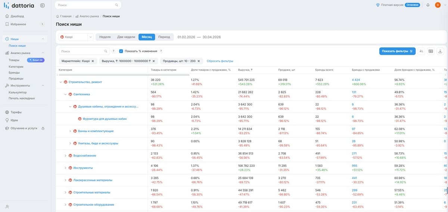Image resolution: width=448 pixels, height=212 pixels.
Task: Collapse the Сантехника category row
Action: pos(65,94)
